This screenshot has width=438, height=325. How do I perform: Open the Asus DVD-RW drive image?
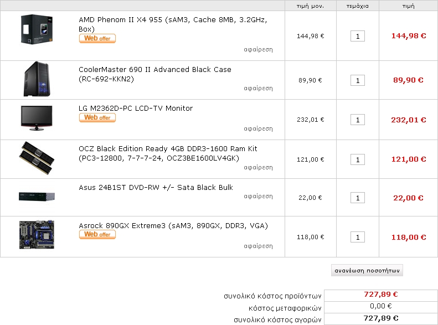37,197
